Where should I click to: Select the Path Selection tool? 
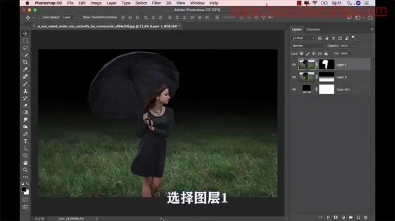pos(25,149)
